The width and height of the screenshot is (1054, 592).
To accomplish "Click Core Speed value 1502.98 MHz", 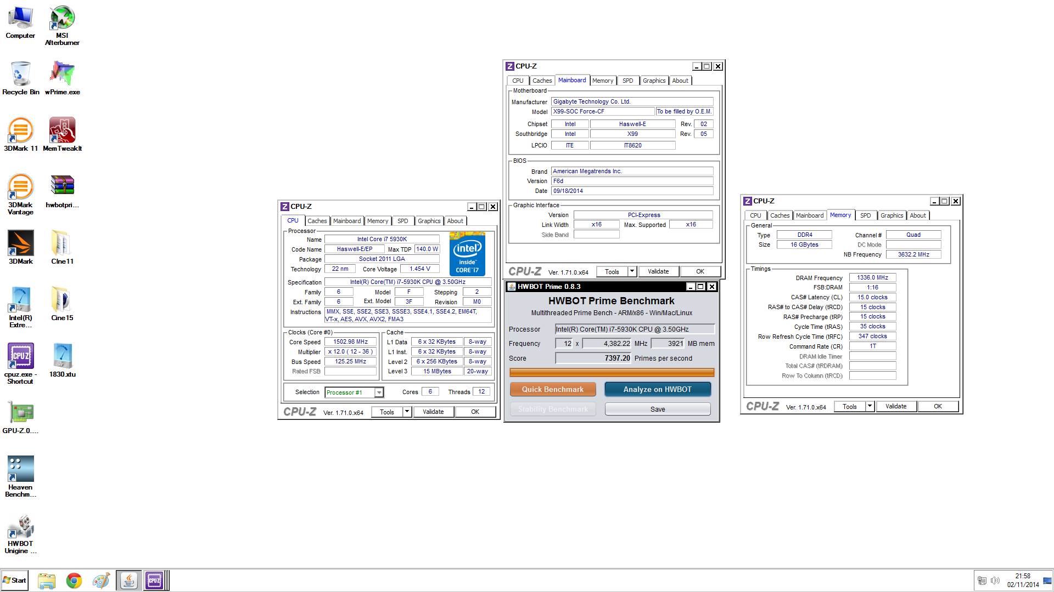I will [350, 341].
